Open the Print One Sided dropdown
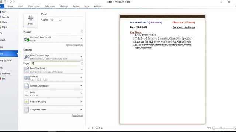 pos(53,70)
